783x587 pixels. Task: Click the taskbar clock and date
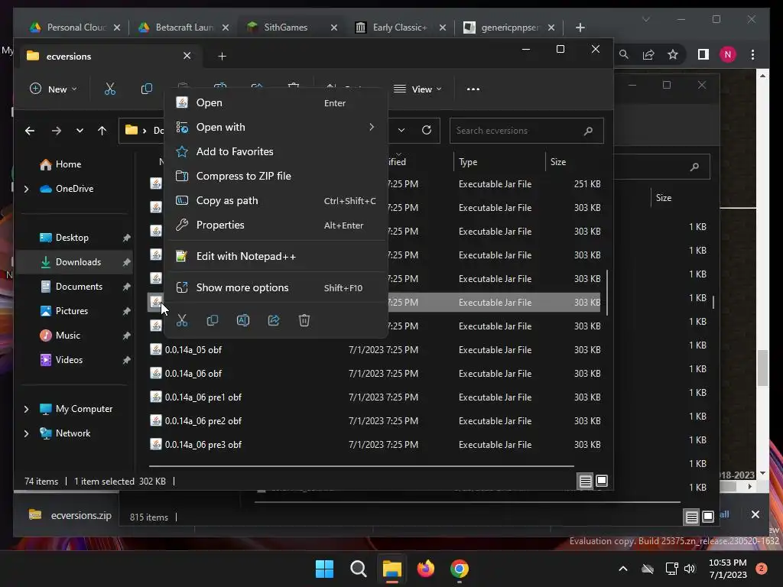tap(728, 569)
